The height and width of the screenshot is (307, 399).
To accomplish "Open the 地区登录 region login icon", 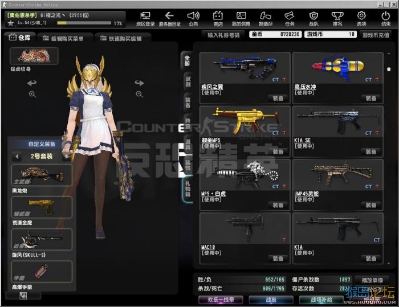I will click(x=145, y=19).
